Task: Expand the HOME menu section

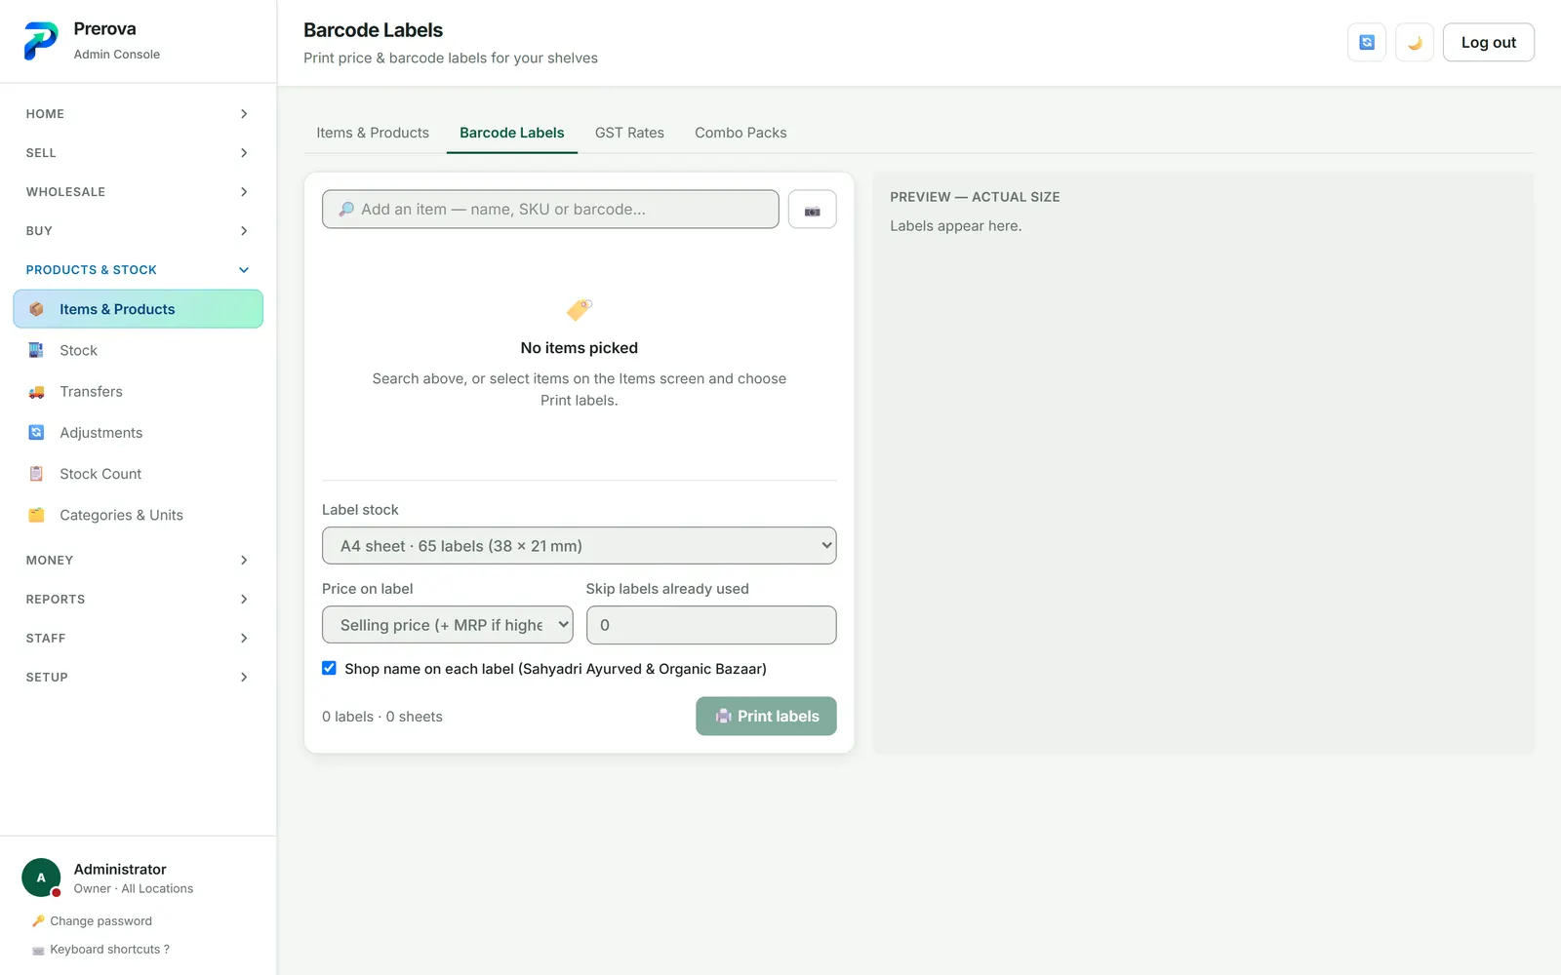Action: click(138, 114)
